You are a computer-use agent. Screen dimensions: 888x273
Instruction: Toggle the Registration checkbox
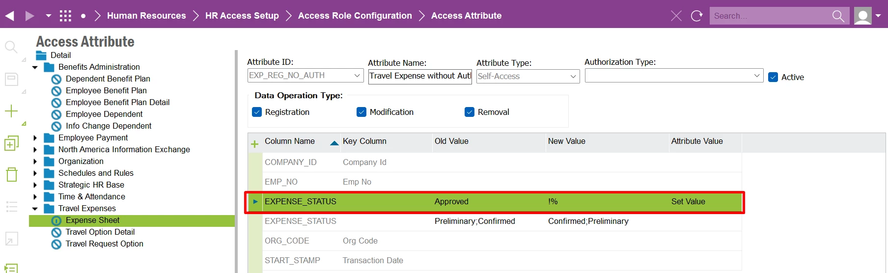coord(257,112)
